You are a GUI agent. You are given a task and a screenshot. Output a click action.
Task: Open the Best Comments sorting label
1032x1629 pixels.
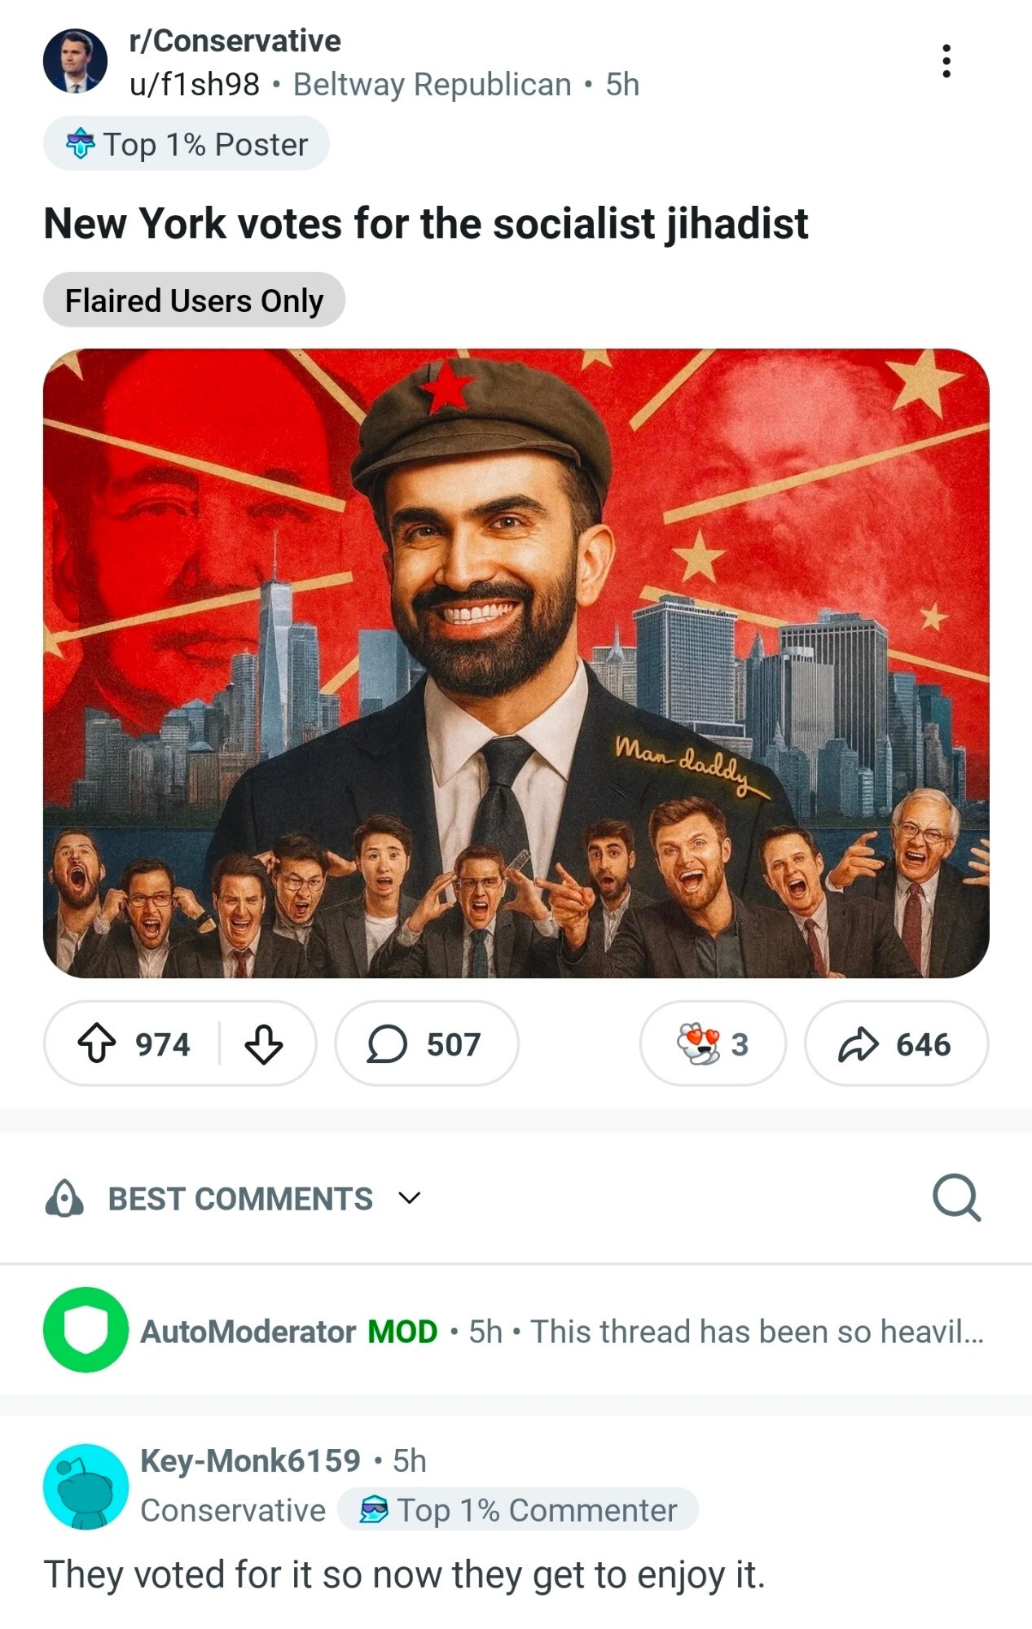pos(240,1198)
